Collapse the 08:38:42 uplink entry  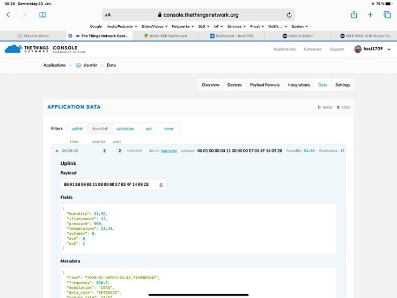(x=57, y=151)
